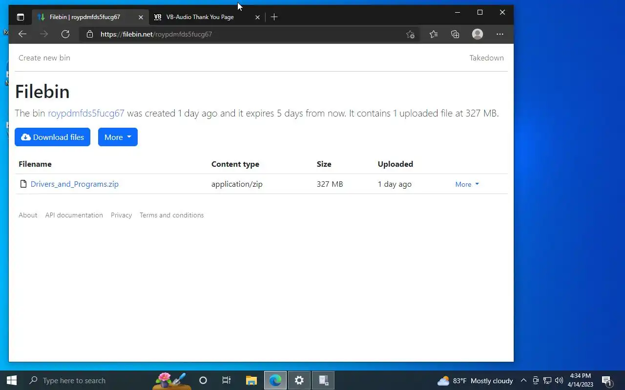Open the browser profile avatar
Viewport: 625px width, 390px height.
478,34
